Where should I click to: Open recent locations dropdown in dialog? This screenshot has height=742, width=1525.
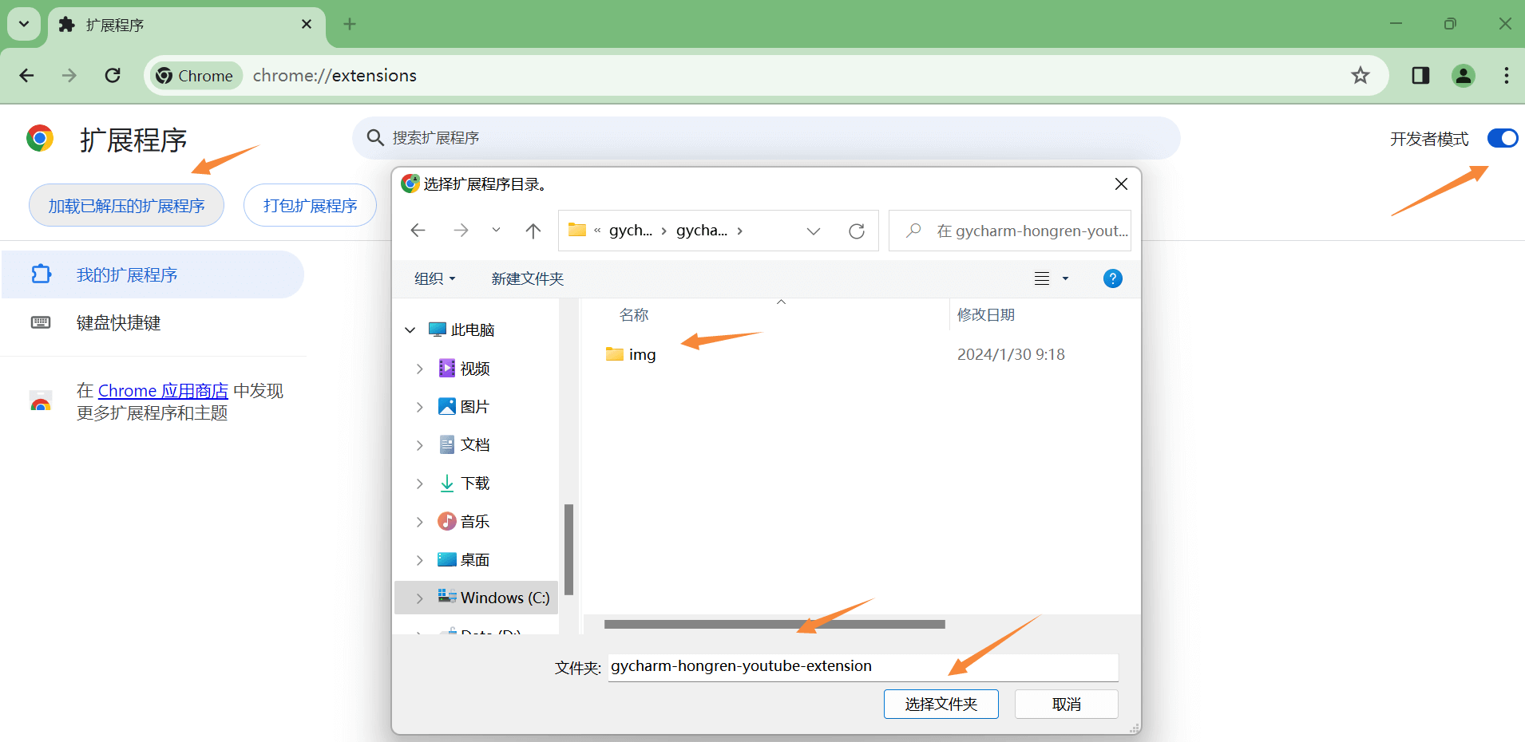496,231
